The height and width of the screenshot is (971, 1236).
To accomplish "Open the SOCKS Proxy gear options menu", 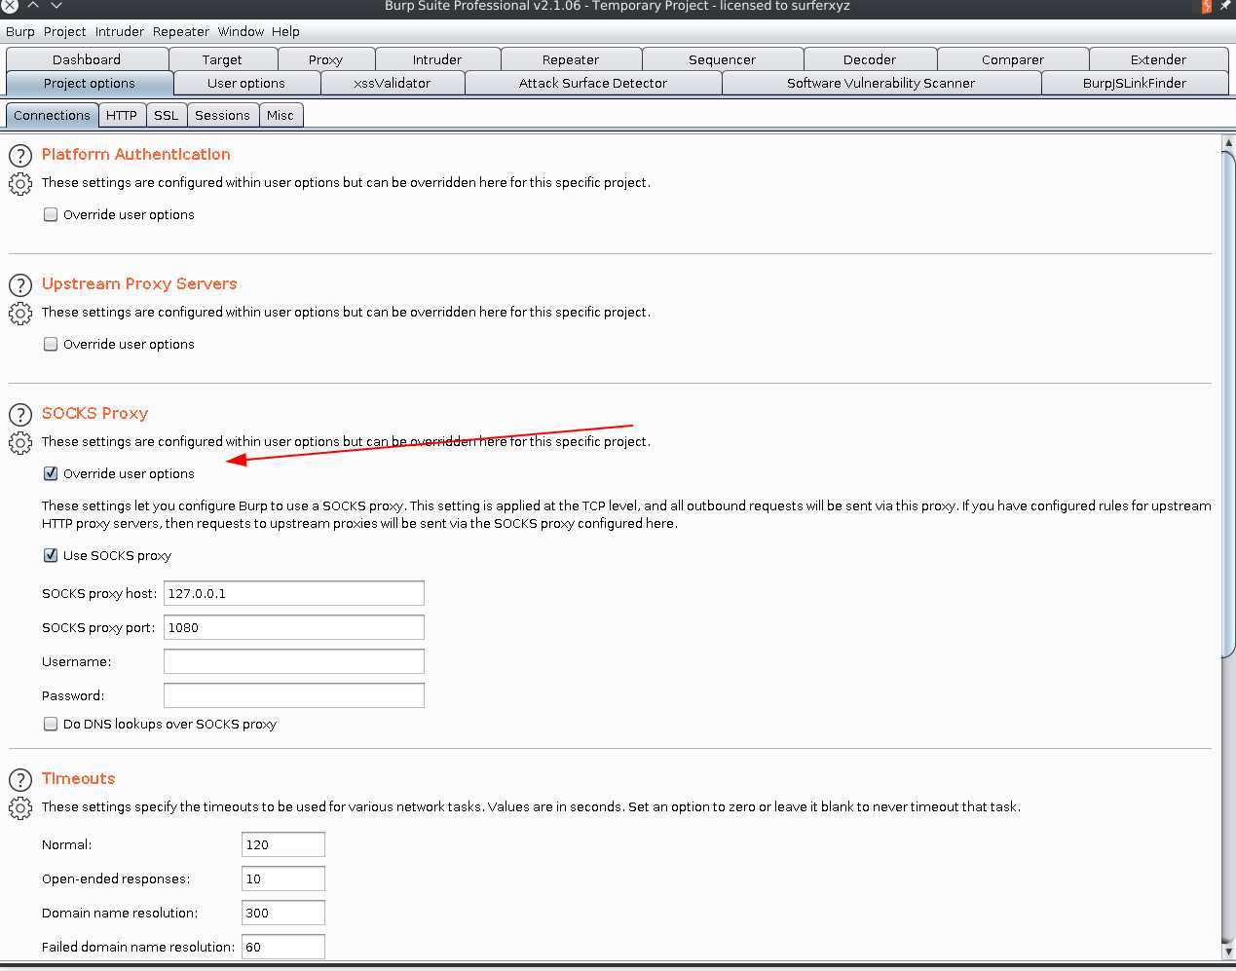I will tap(20, 442).
